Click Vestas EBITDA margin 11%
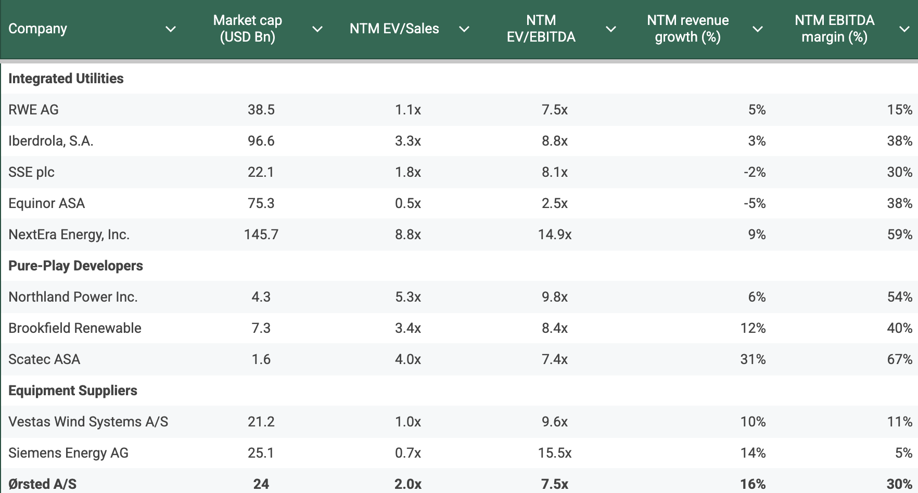Image resolution: width=918 pixels, height=493 pixels. [x=900, y=422]
